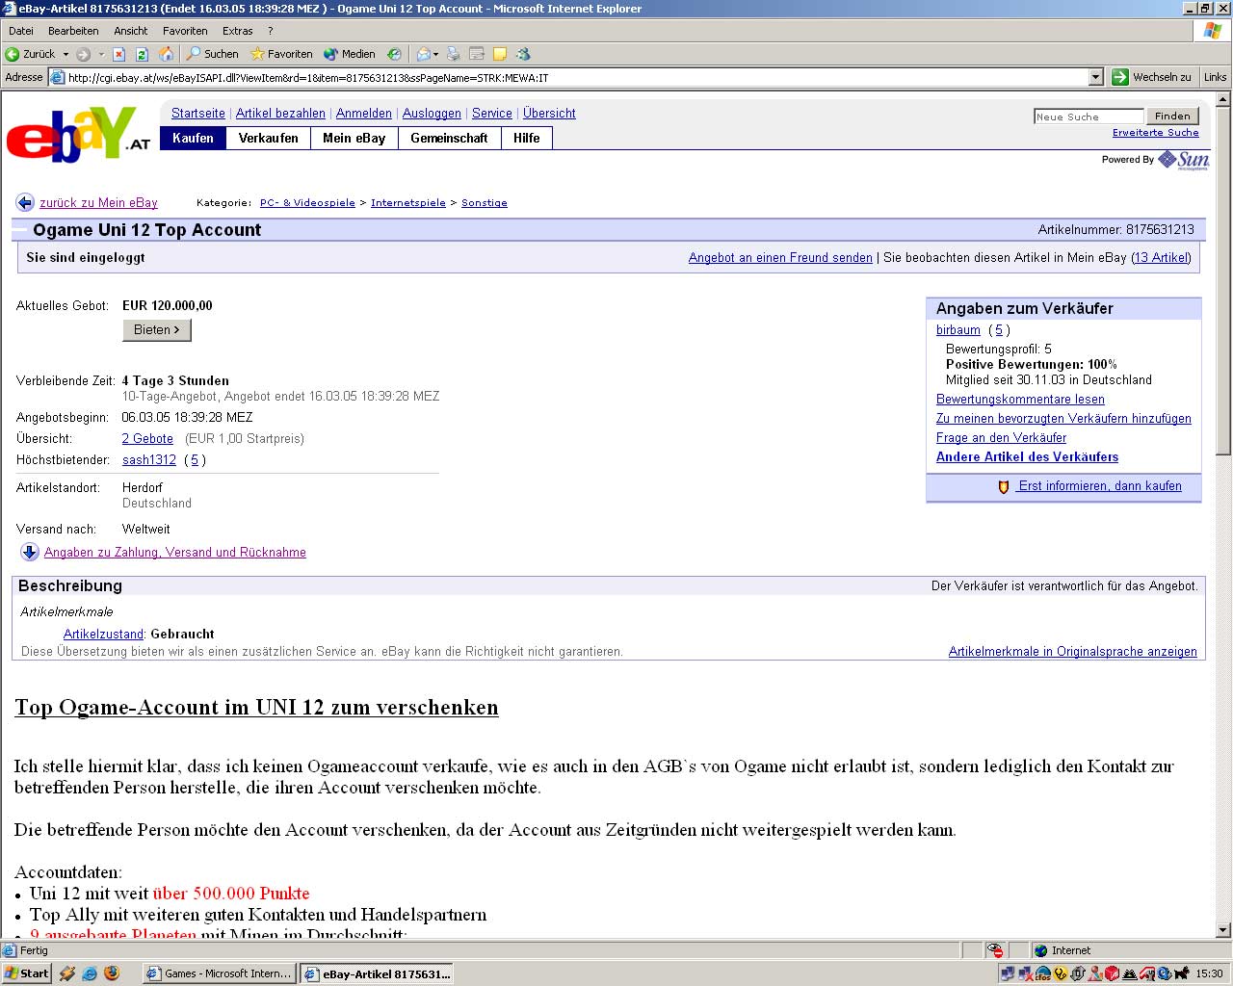Click the Sun Microsystems logo

click(x=1184, y=160)
